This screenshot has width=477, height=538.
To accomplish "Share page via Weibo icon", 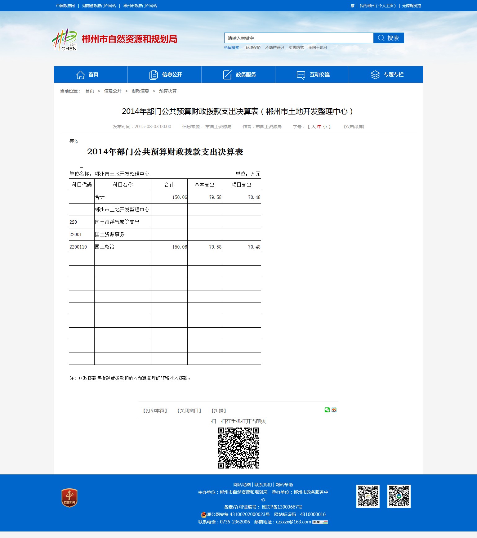I will [334, 410].
